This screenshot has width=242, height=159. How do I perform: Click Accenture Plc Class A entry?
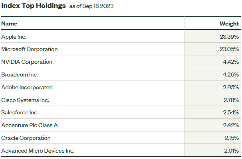point(29,125)
